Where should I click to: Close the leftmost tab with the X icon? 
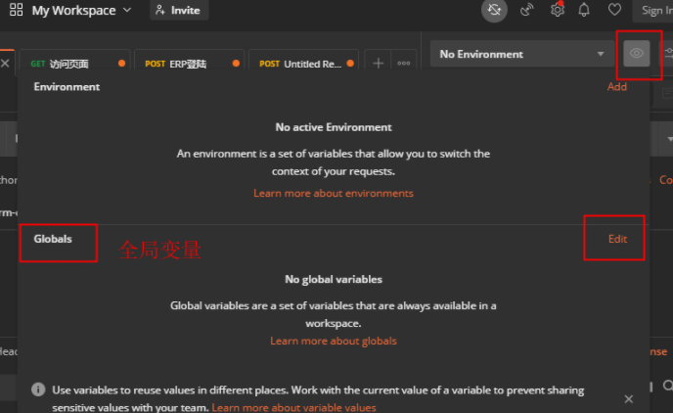point(5,64)
